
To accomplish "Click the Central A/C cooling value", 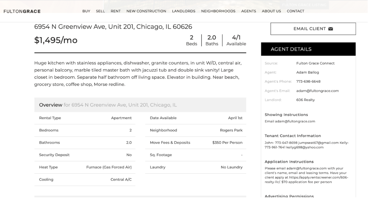I will coord(121,180).
